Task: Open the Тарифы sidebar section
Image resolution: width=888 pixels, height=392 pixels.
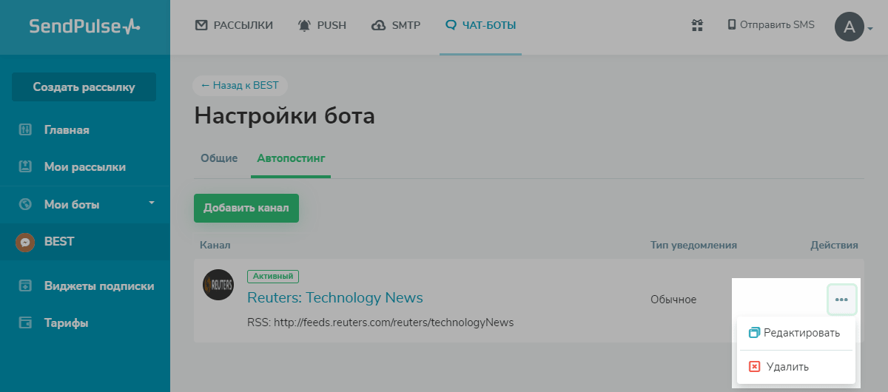Action: click(66, 323)
